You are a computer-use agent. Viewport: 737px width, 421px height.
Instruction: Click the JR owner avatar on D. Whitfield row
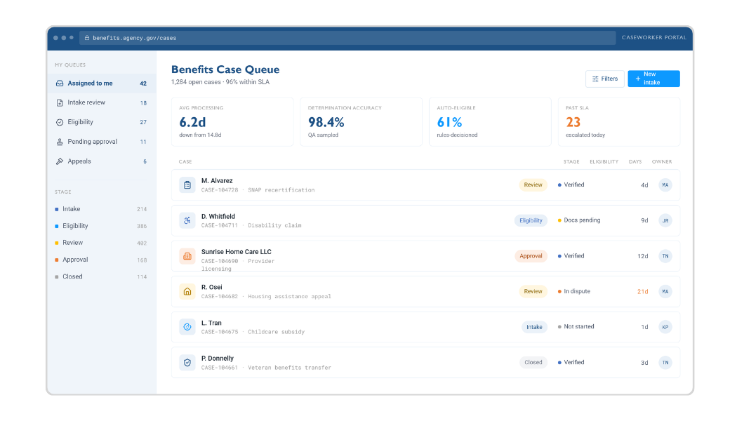pos(665,220)
